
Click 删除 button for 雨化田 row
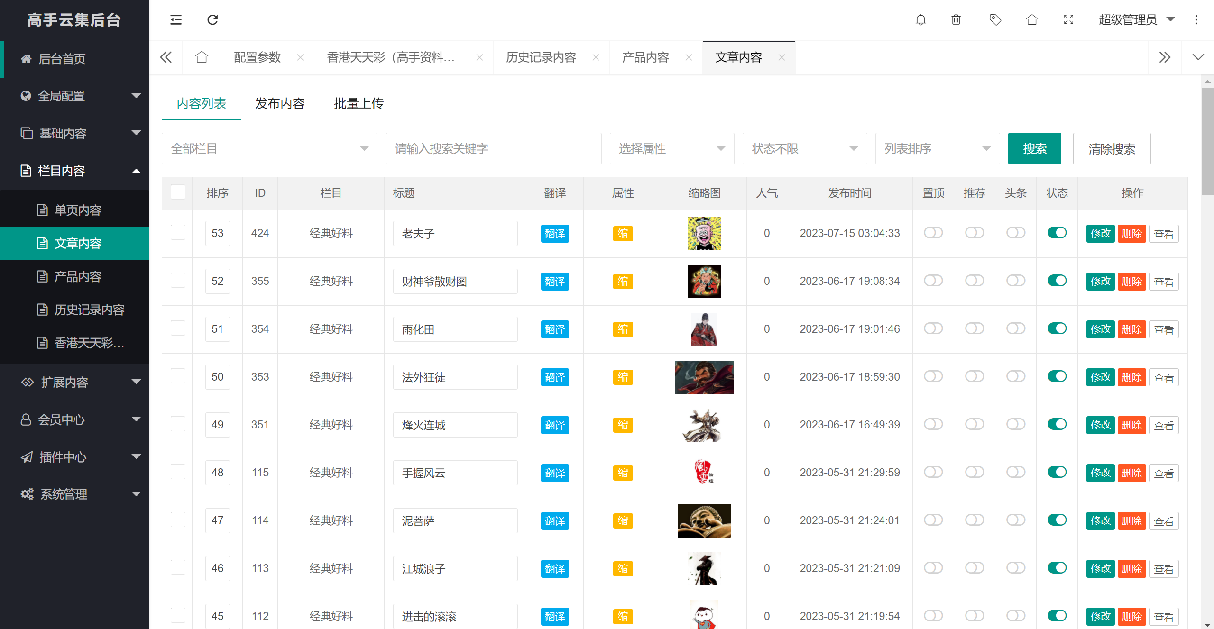[1131, 329]
